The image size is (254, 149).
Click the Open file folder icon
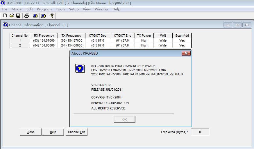pyautogui.click(x=12, y=16)
